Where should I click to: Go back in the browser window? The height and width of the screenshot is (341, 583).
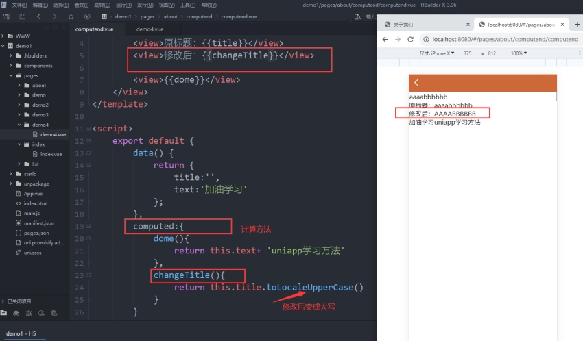point(385,39)
